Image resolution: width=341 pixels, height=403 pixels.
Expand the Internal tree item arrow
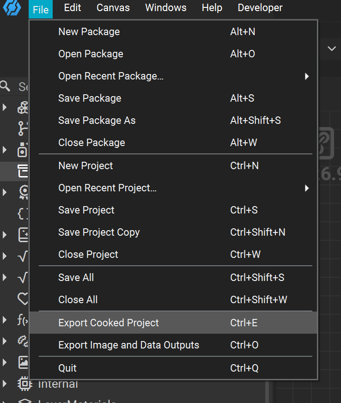coord(5,384)
